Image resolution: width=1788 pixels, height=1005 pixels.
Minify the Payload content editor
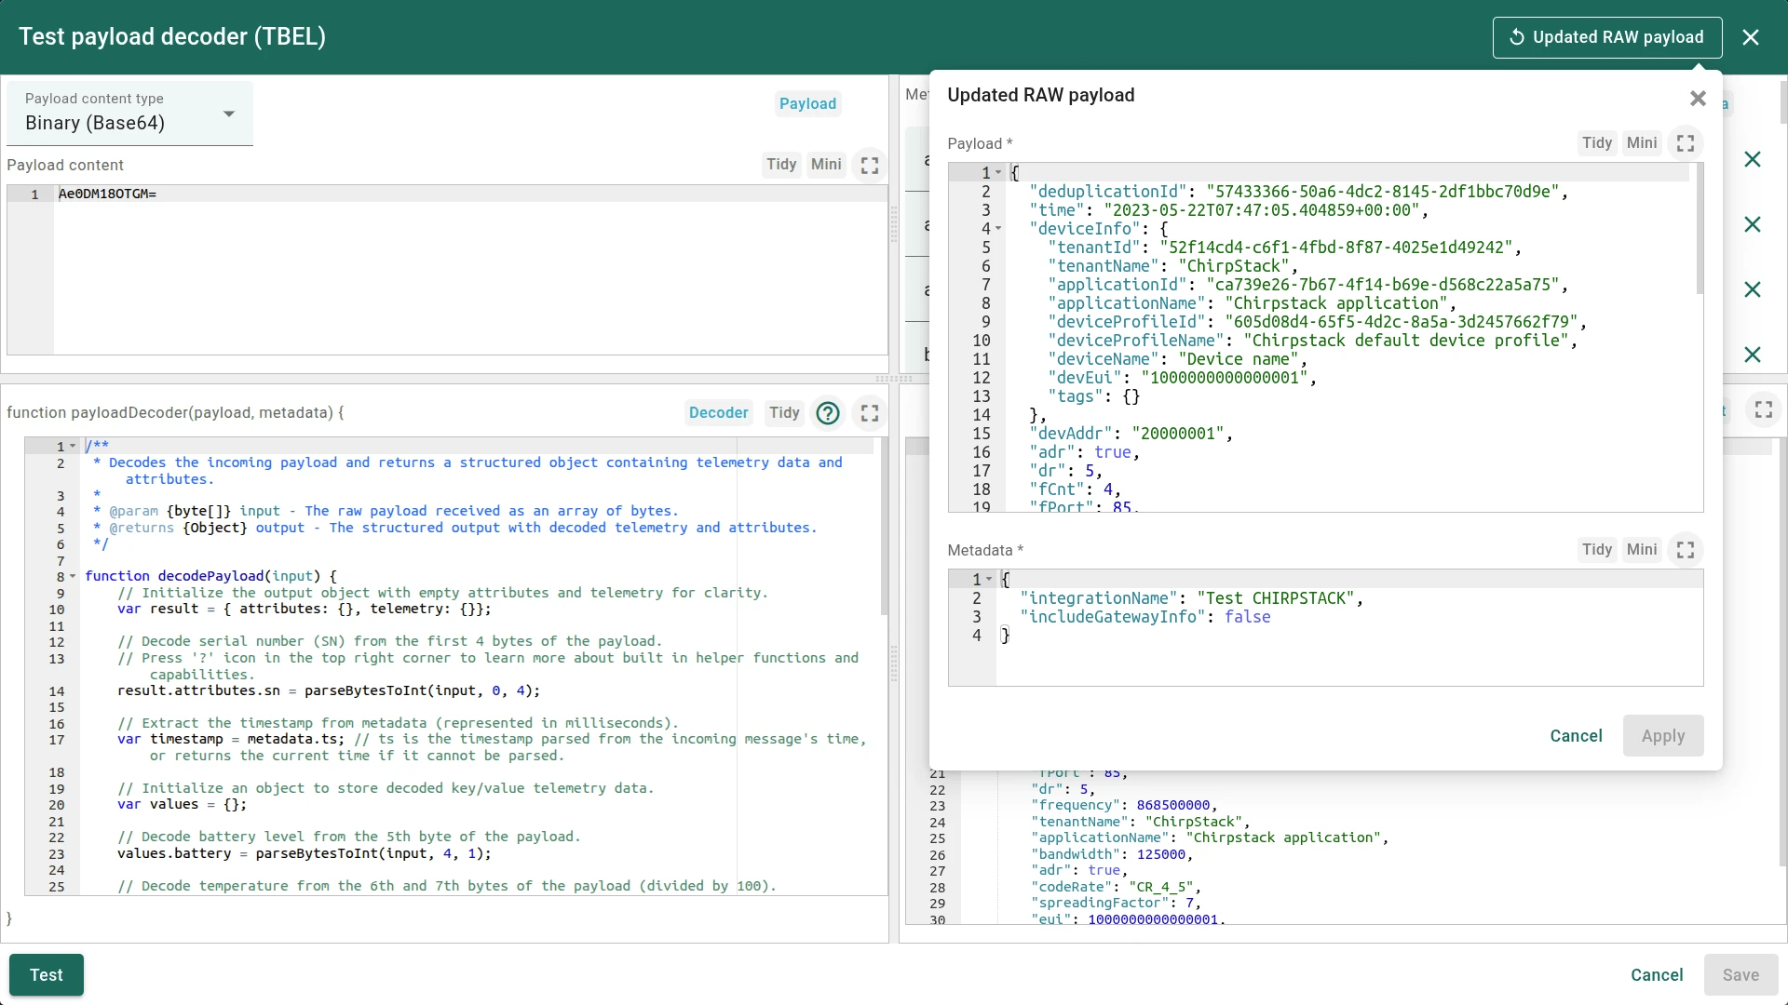(826, 165)
